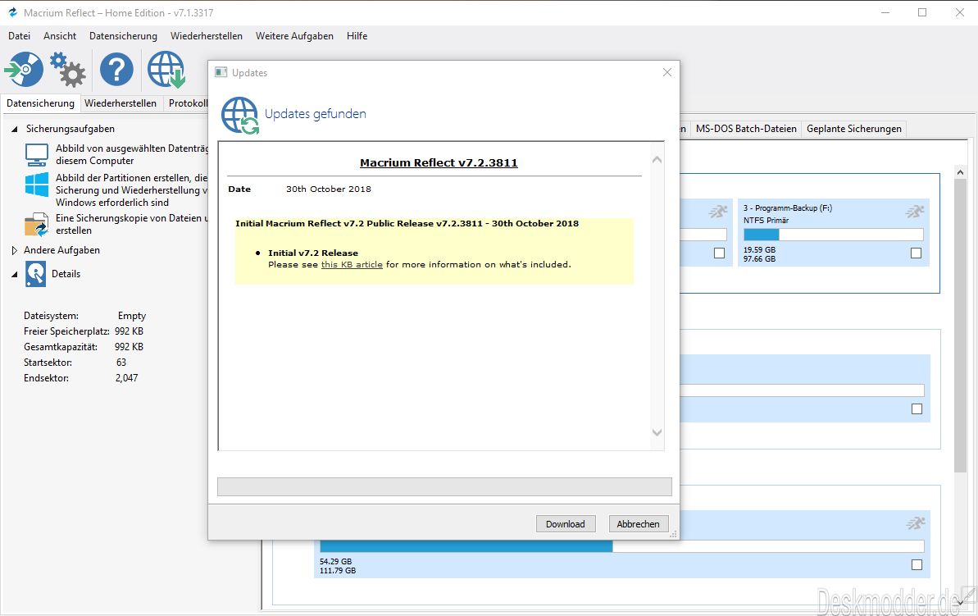Open the Ansicht menu
The image size is (978, 616).
(x=60, y=36)
